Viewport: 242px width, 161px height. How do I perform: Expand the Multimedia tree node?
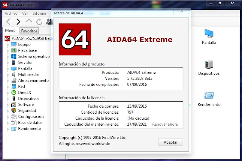click(8, 75)
